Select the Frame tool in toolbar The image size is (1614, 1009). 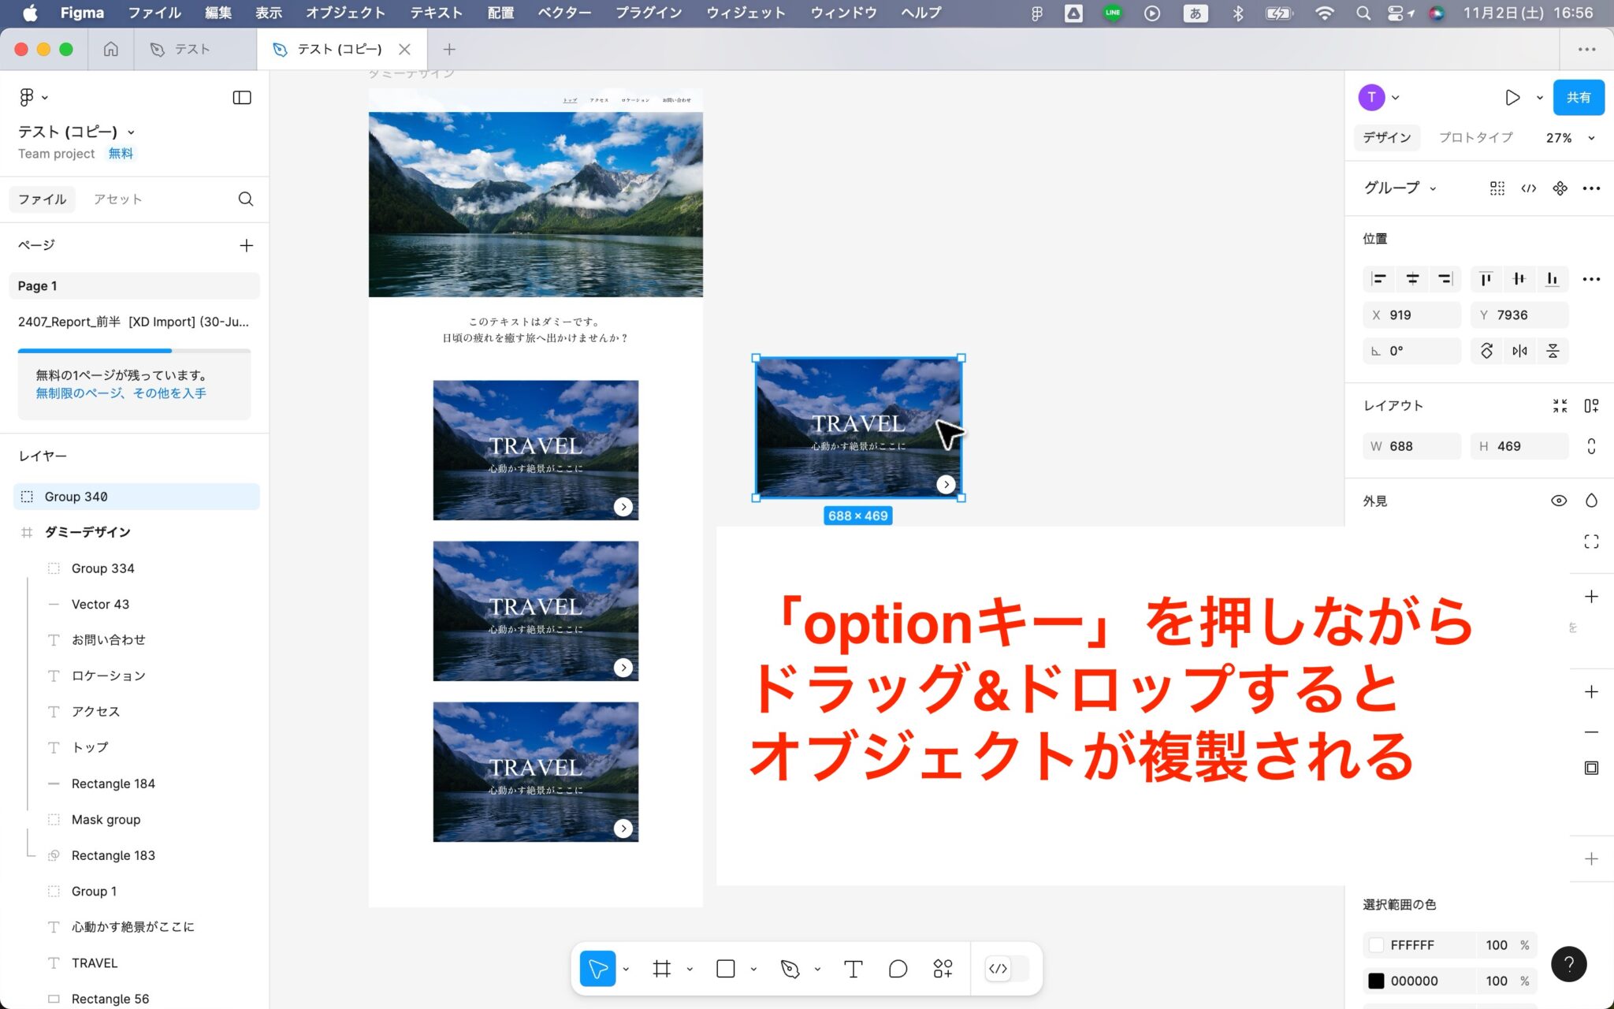point(661,969)
